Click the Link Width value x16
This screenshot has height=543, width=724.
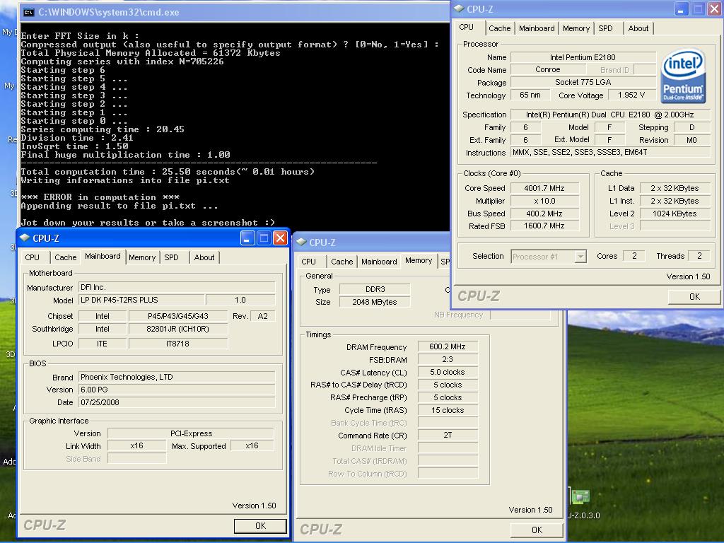point(136,446)
